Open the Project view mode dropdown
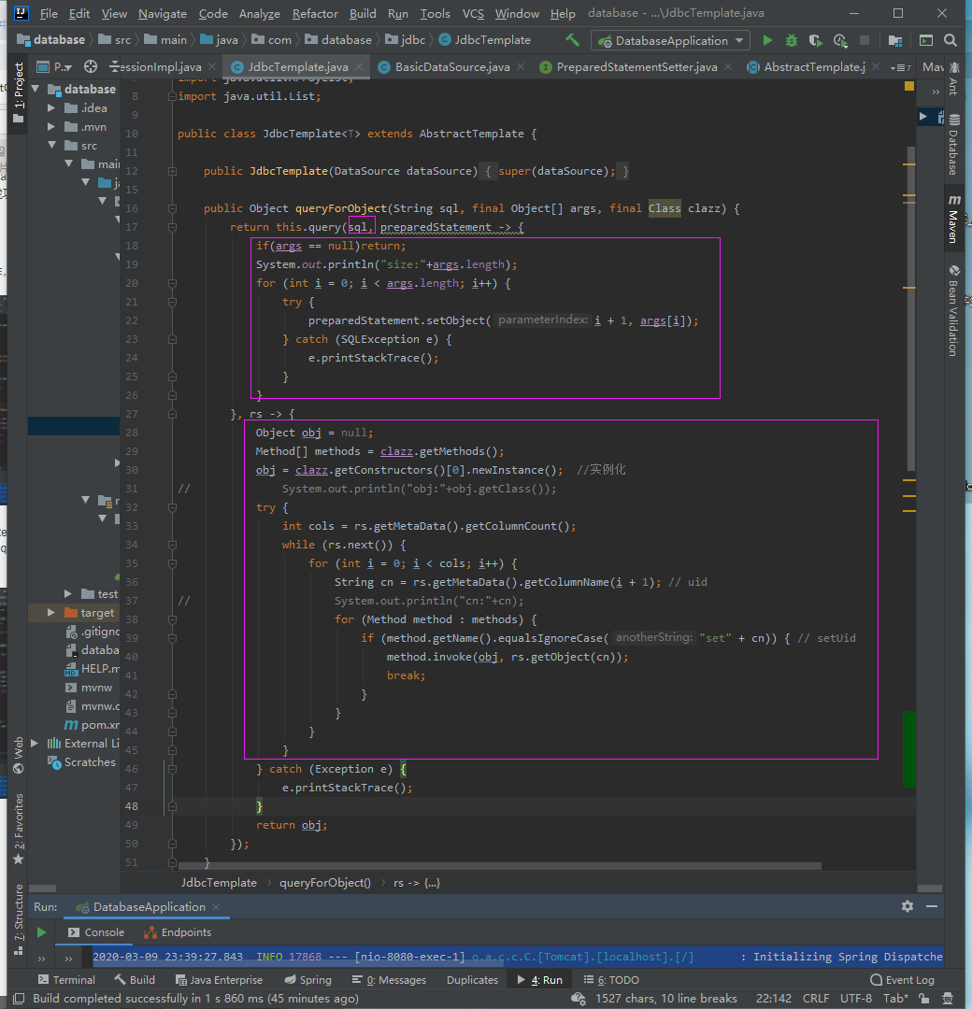 click(x=55, y=67)
